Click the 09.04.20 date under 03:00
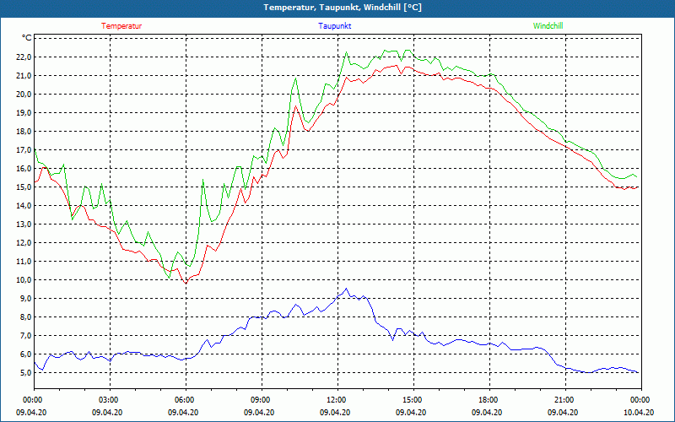This screenshot has height=422, width=675. click(x=107, y=412)
